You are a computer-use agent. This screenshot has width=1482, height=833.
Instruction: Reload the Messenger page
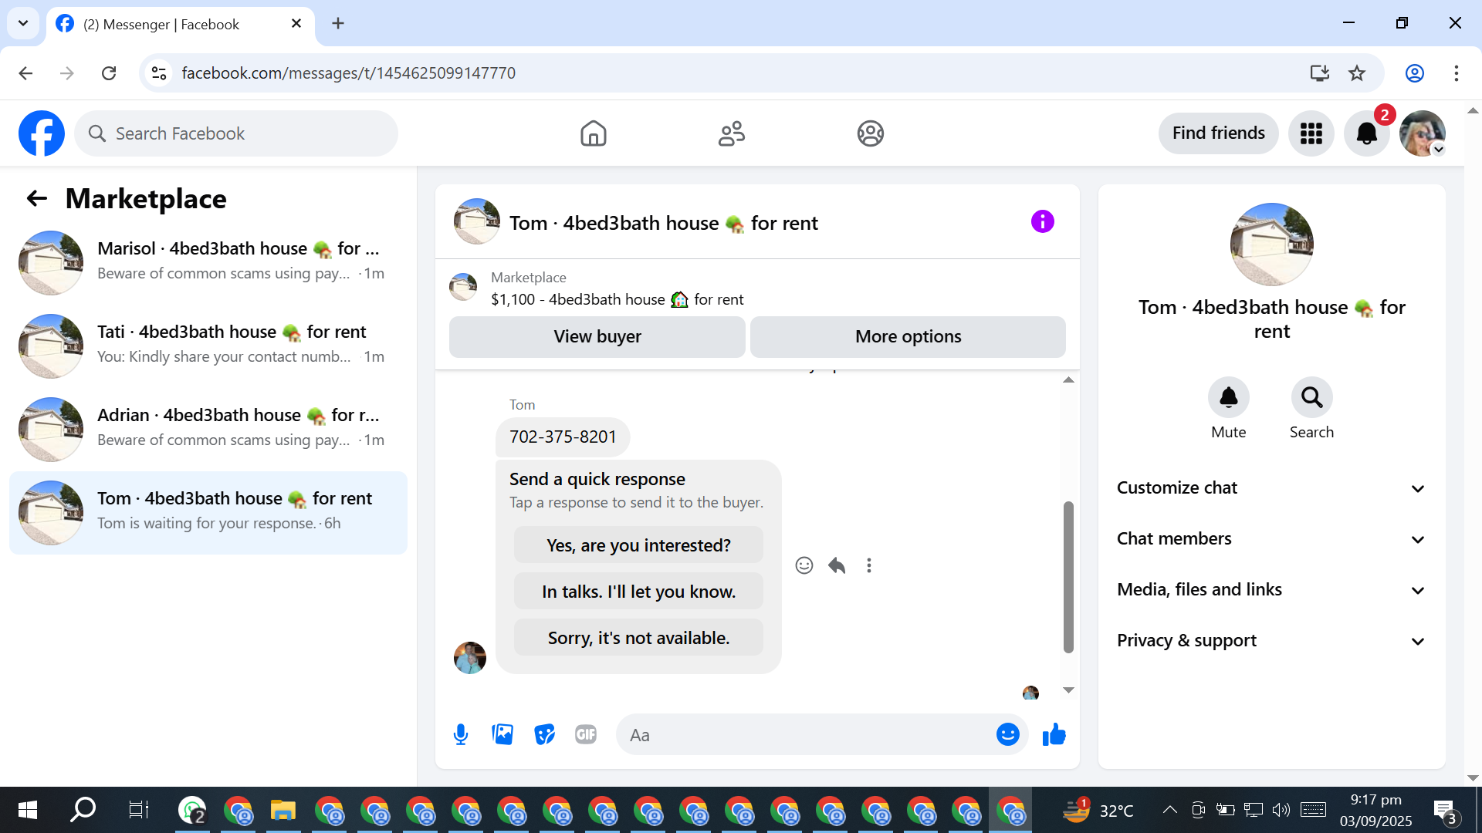[109, 73]
